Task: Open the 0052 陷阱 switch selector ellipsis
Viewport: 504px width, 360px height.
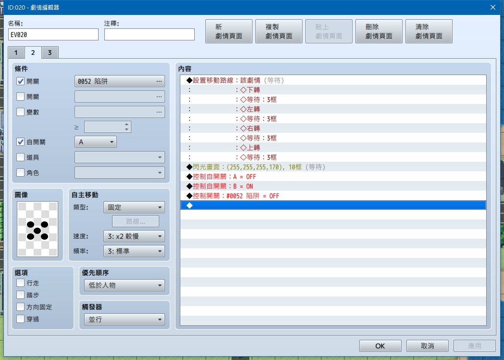Action: click(x=159, y=81)
